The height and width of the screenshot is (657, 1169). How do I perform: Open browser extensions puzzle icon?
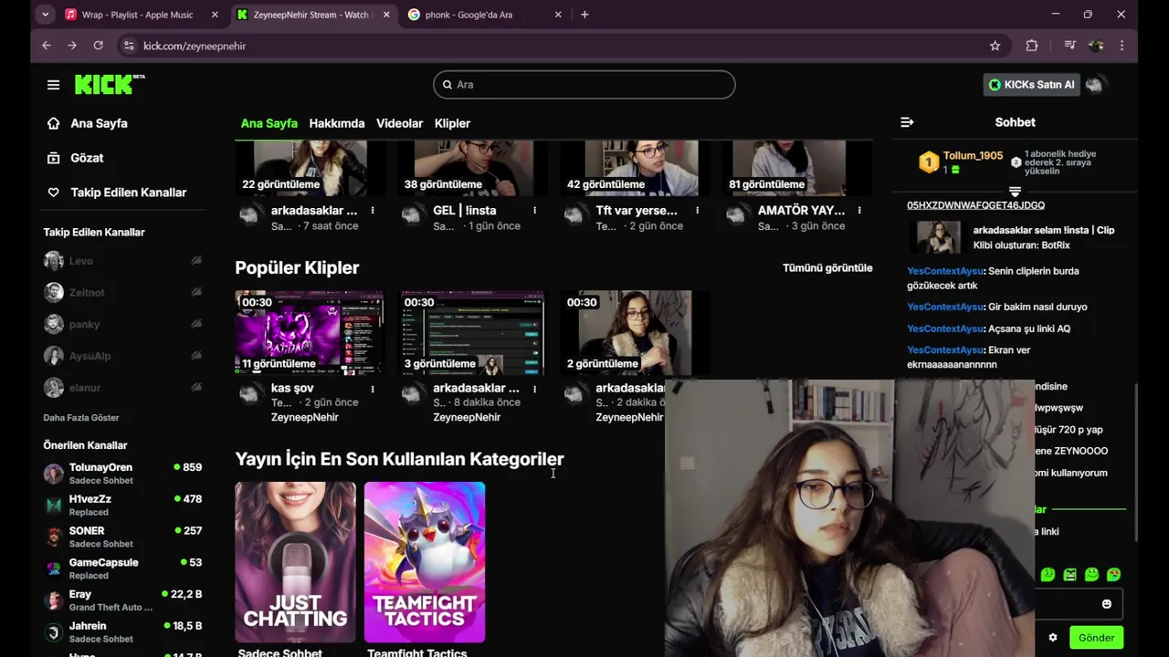pos(1032,46)
